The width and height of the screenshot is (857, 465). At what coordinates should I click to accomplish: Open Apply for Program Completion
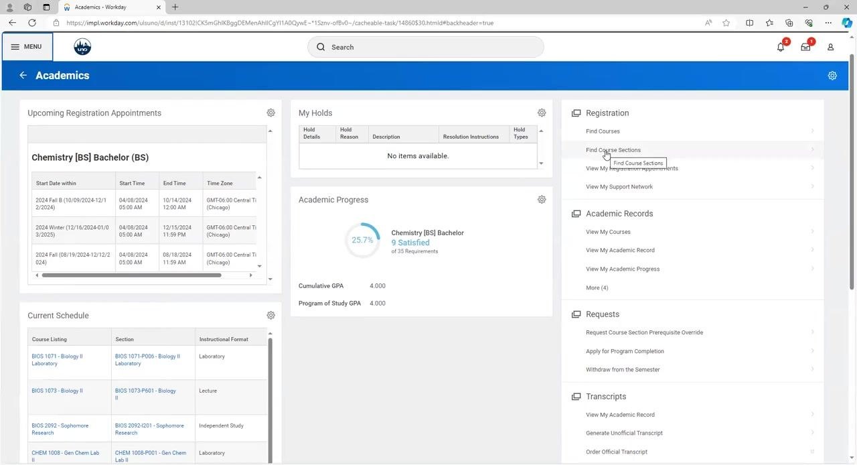[625, 351]
